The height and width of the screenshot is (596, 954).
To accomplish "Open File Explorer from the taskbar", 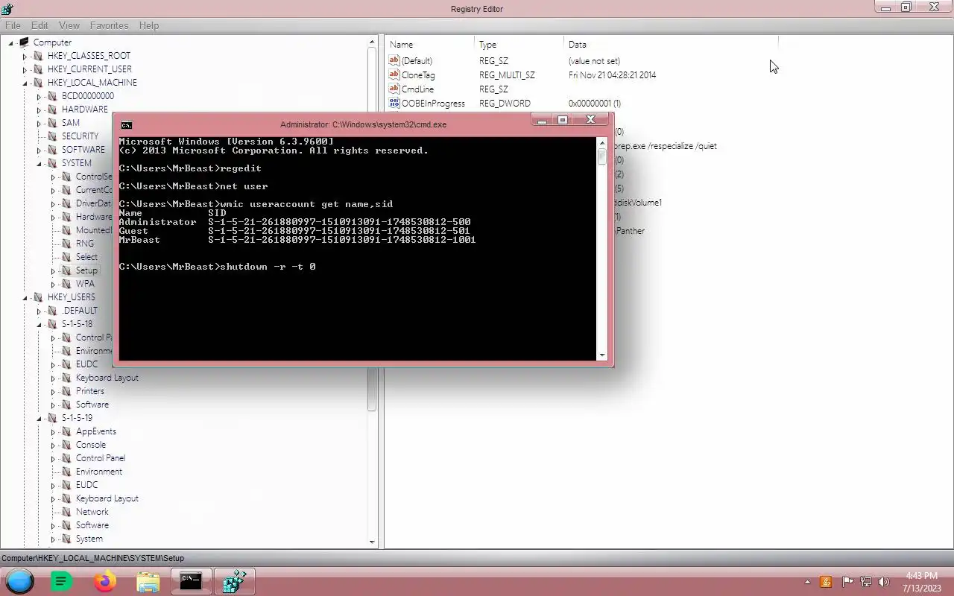I will pos(148,582).
